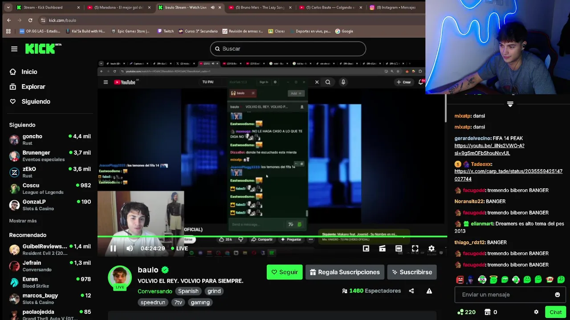
Task: Open Jefrain's recommended channel
Action: [x=50, y=266]
